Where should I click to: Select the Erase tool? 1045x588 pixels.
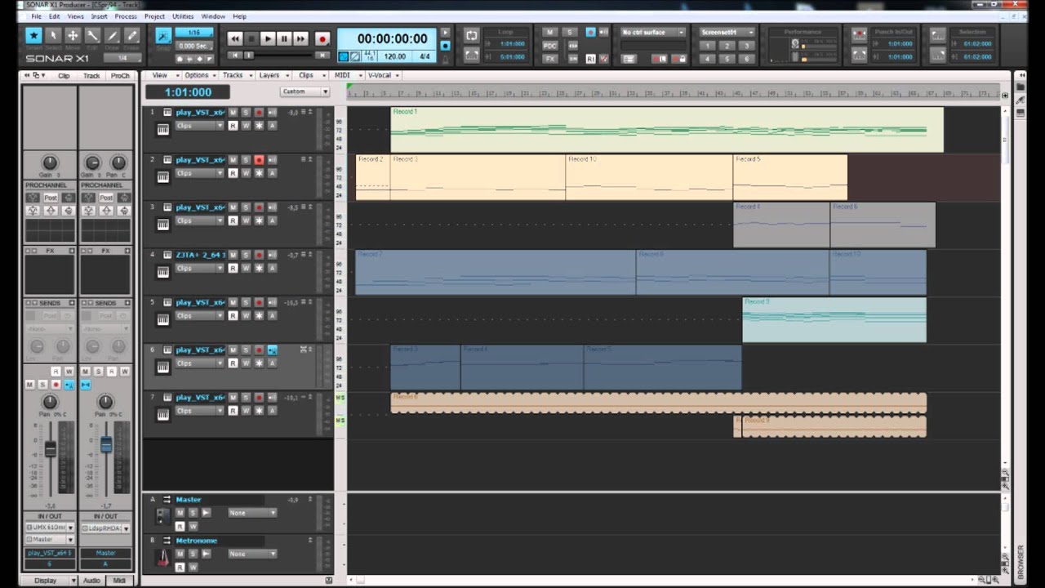(x=131, y=36)
